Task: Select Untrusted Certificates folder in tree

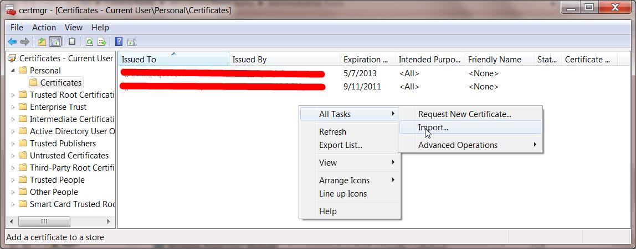Action: tap(69, 156)
